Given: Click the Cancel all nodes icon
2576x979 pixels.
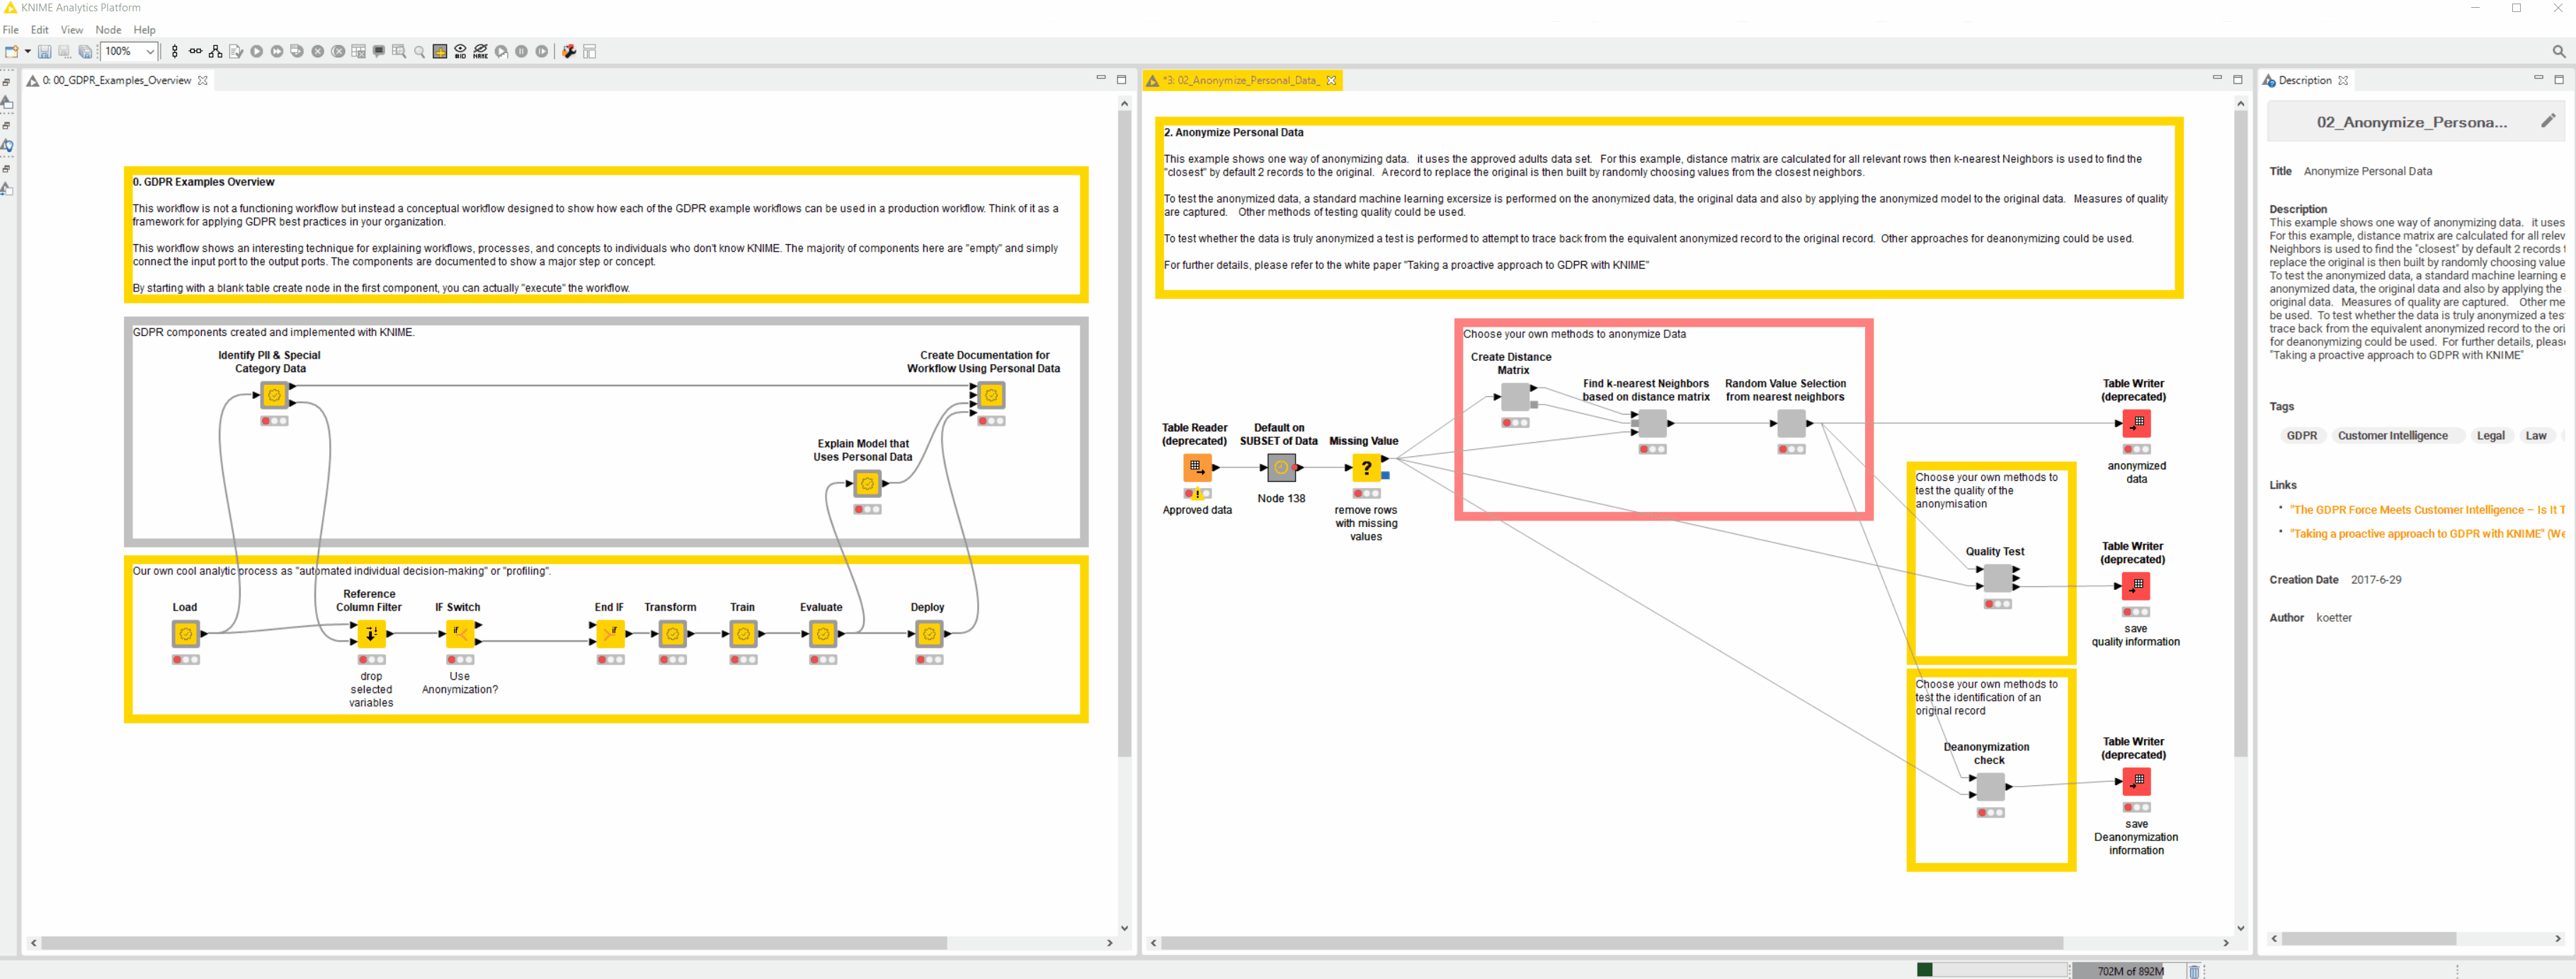Looking at the screenshot, I should pyautogui.click(x=338, y=51).
